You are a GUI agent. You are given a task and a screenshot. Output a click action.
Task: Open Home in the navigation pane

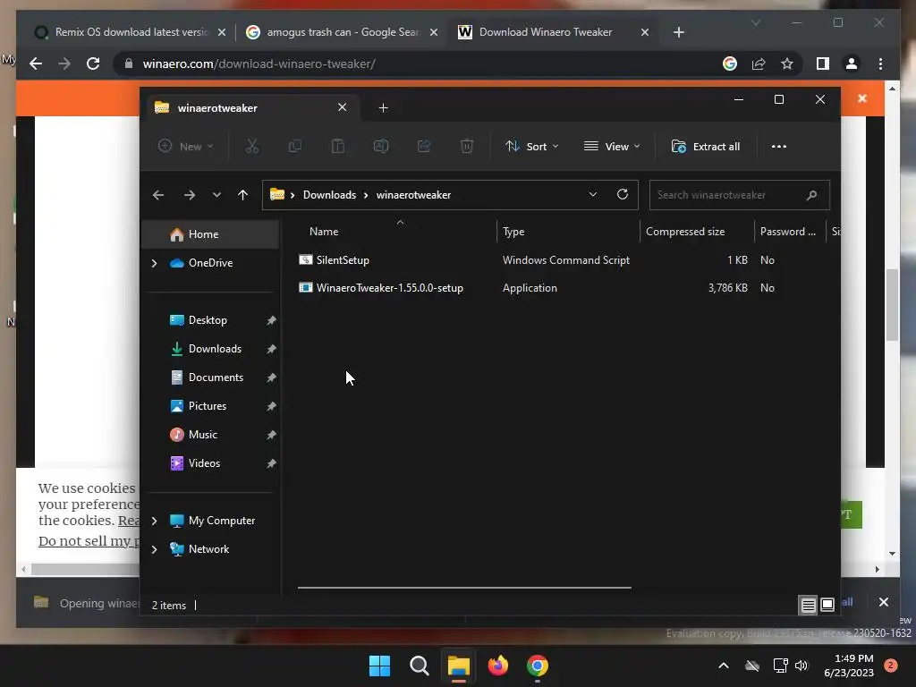[210, 234]
